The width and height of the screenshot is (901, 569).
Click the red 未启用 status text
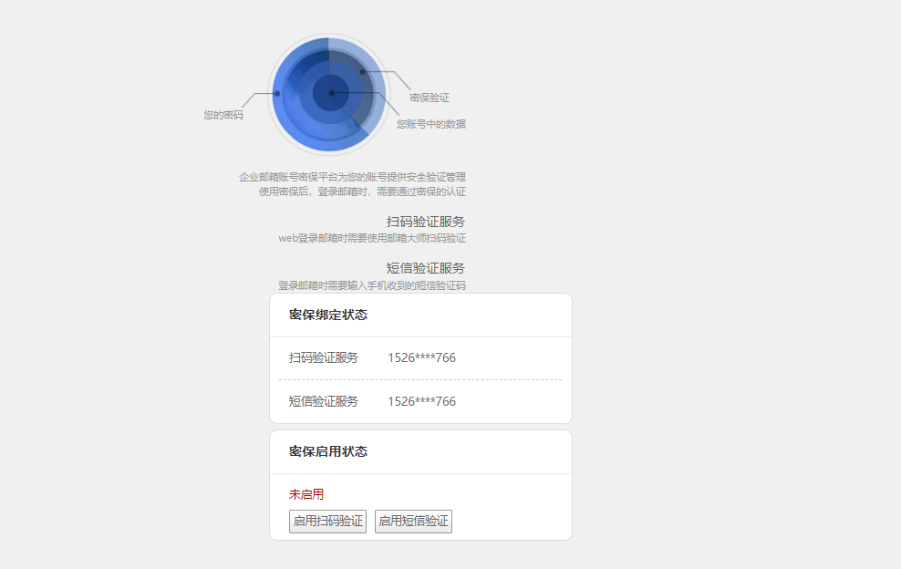pos(306,494)
